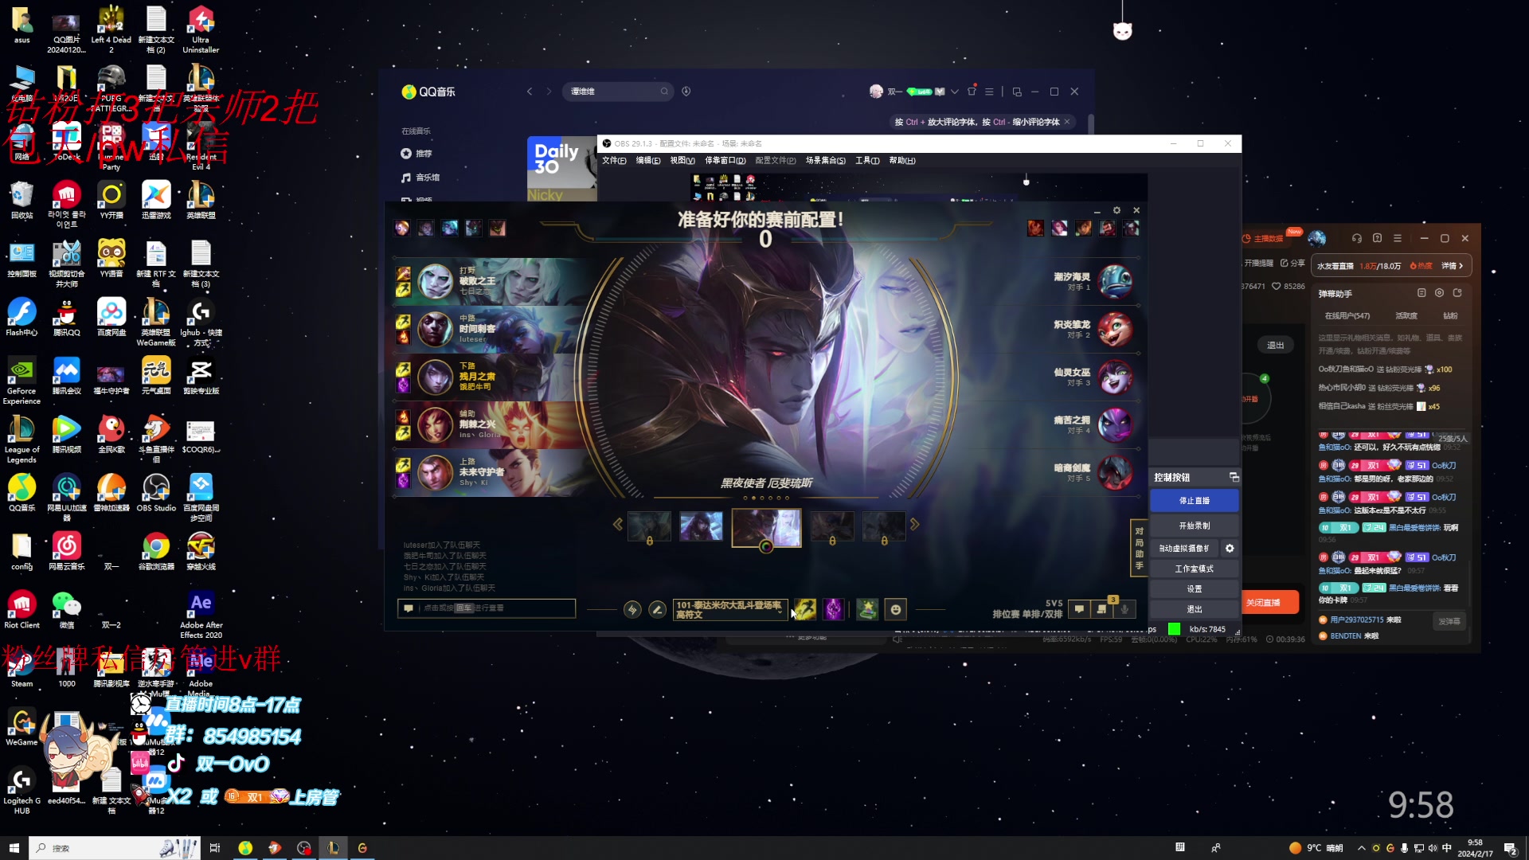Open 音乐馆 in QQ音乐 sidebar
The height and width of the screenshot is (860, 1529).
(x=420, y=178)
